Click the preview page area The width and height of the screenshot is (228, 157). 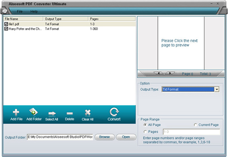181,43
